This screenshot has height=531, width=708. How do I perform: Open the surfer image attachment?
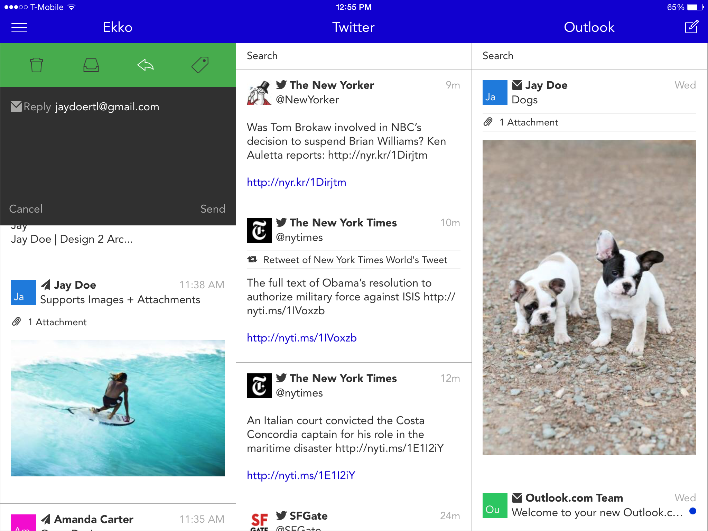point(118,408)
